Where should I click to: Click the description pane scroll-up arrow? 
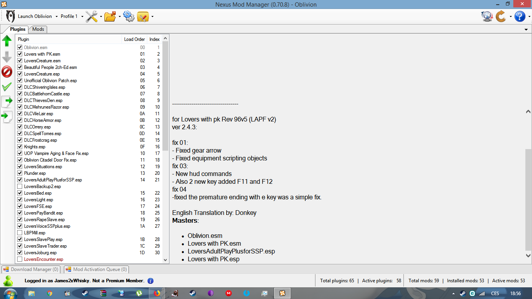click(528, 112)
